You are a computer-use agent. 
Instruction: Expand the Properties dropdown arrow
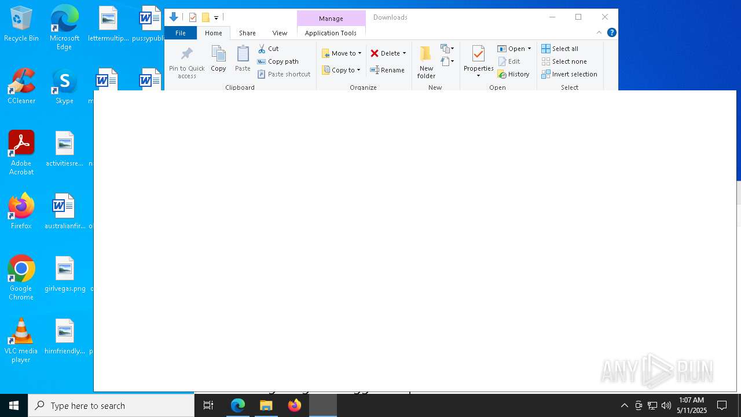[x=478, y=76]
